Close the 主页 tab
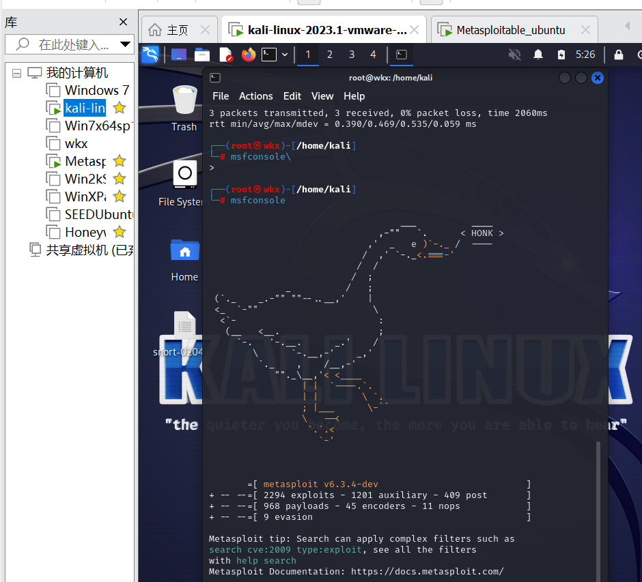The width and height of the screenshot is (642, 582). [205, 30]
